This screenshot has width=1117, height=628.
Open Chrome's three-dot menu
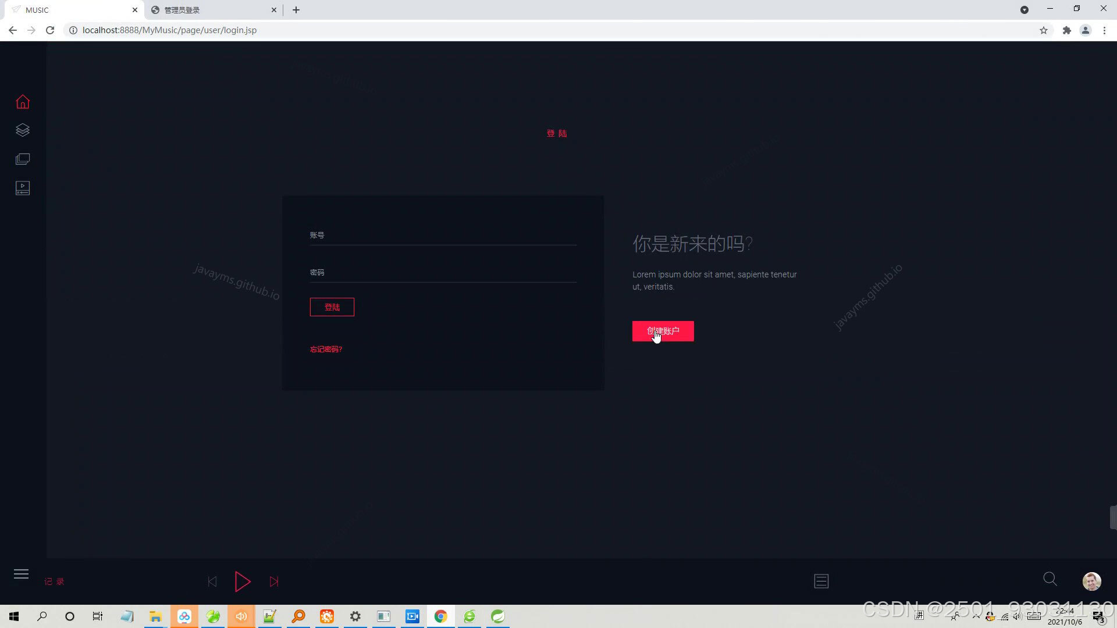click(1104, 30)
